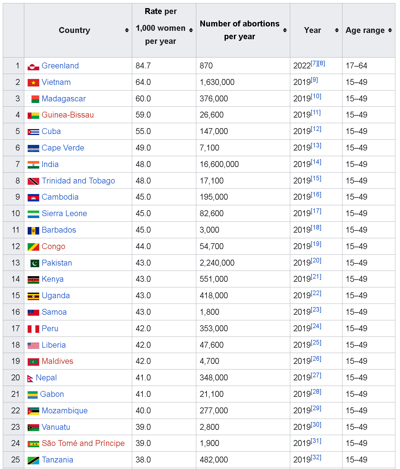
Task: Select the 1,630,000 value in Vietnam row
Action: coord(217,82)
